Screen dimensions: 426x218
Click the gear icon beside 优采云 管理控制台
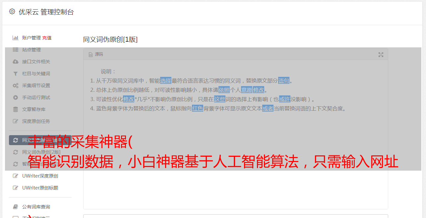(x=12, y=12)
